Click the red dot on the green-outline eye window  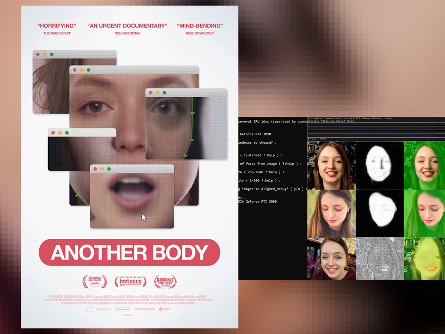[x=151, y=92]
